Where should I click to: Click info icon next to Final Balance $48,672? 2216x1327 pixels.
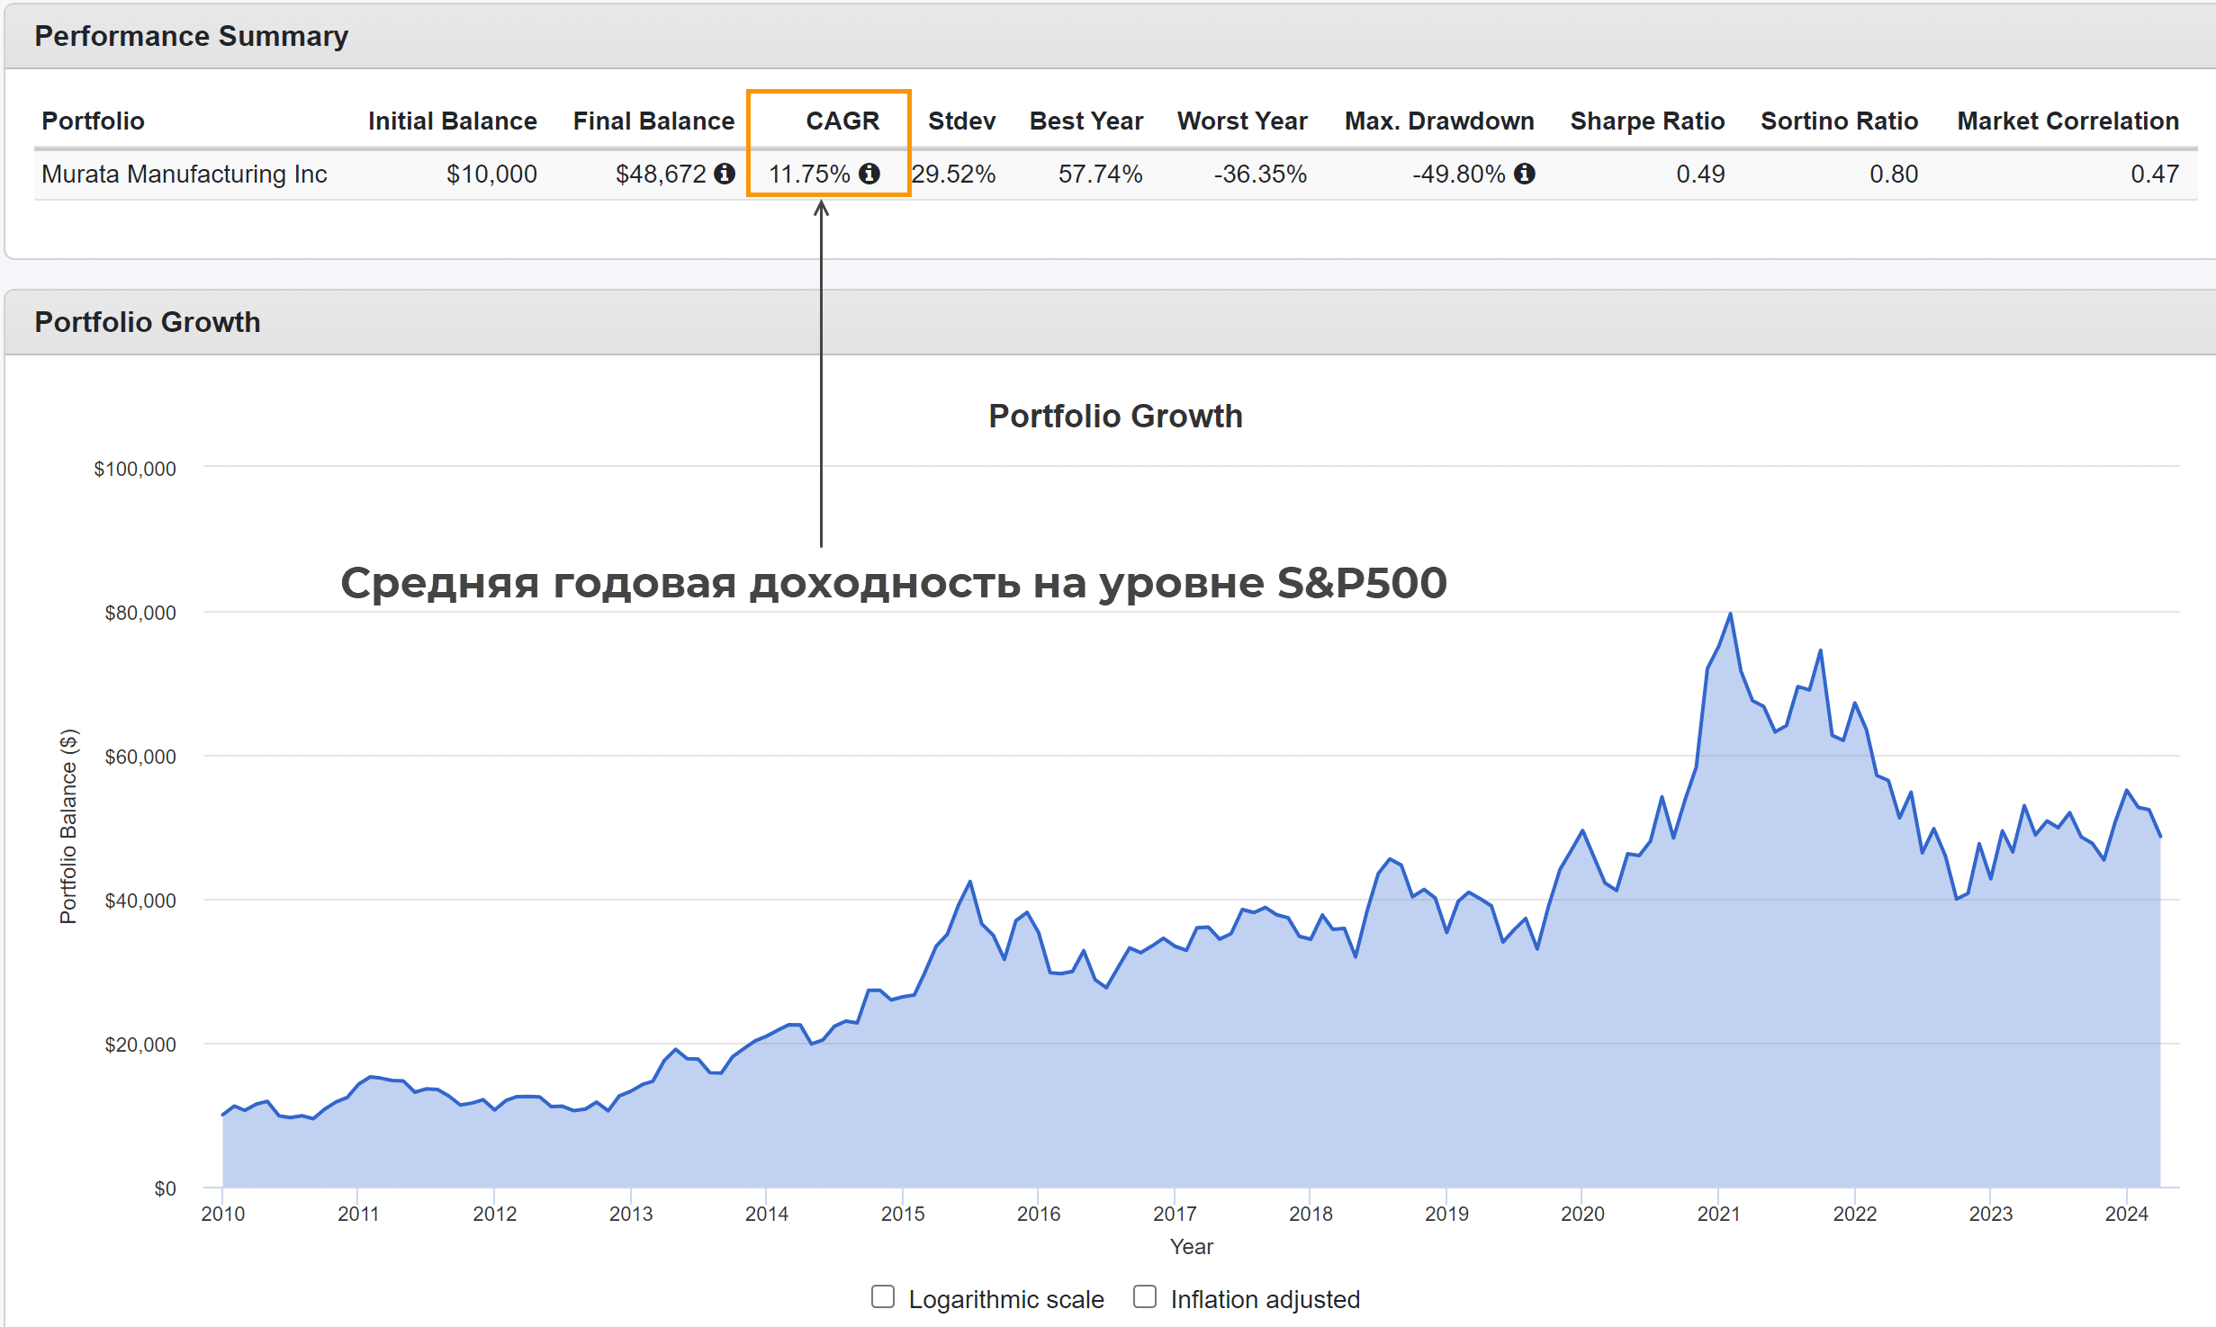725,174
